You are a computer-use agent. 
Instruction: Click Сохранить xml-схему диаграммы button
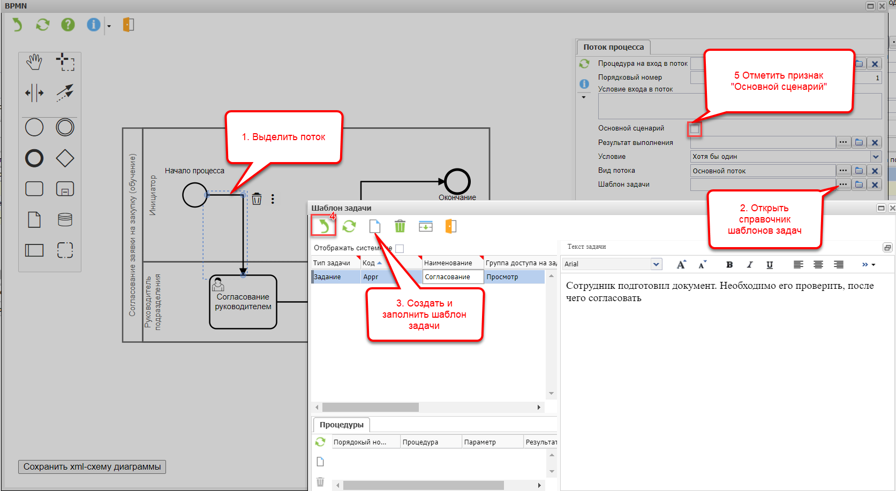(92, 467)
